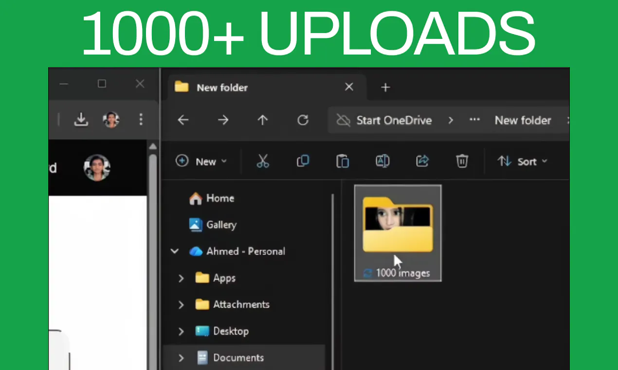Screen dimensions: 618x370
Task: Select the Attachments folder
Action: pos(233,305)
